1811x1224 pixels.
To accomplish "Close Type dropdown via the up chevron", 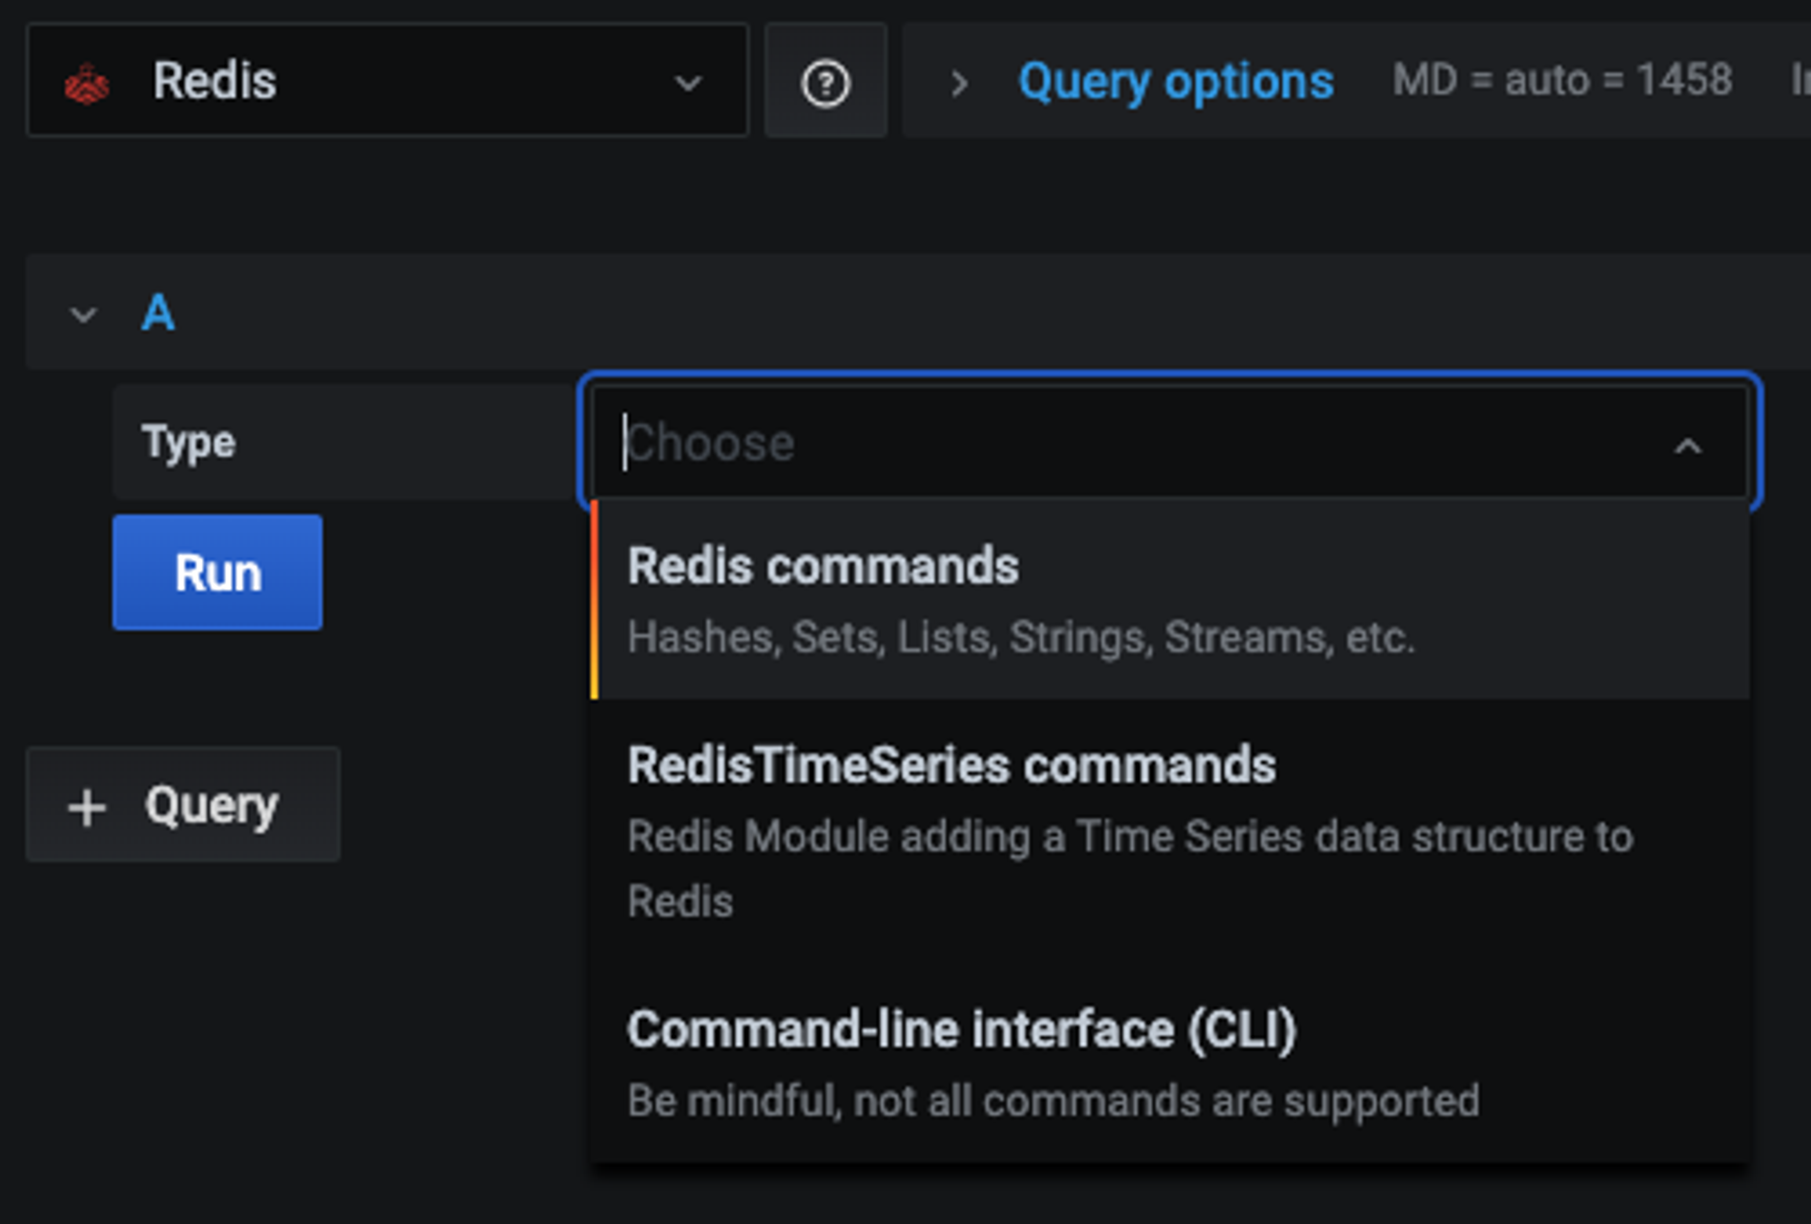I will (1688, 446).
